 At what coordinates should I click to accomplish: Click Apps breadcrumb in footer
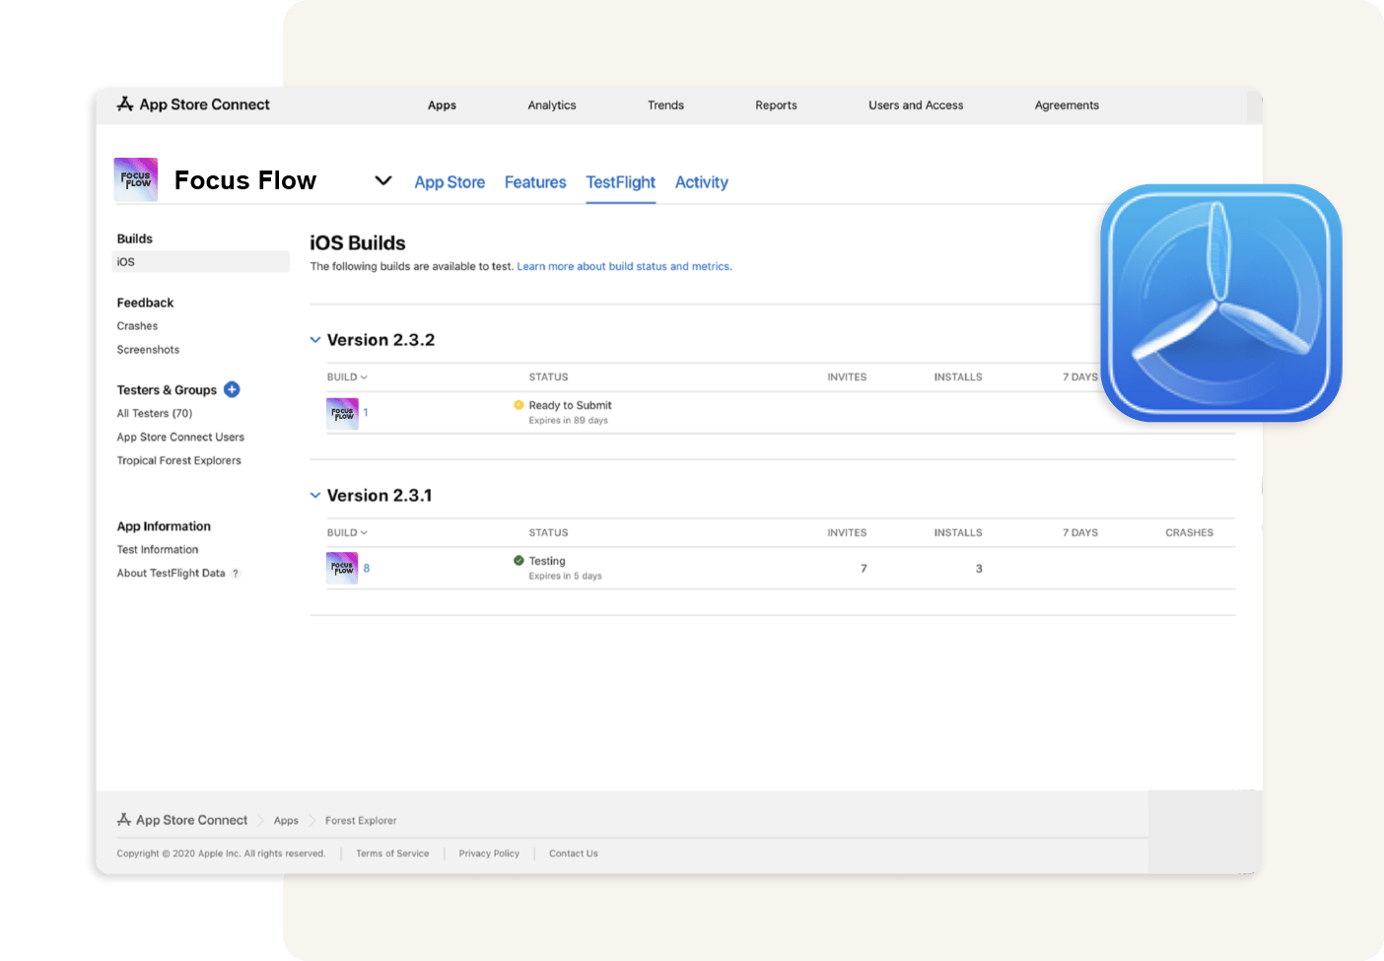[286, 821]
